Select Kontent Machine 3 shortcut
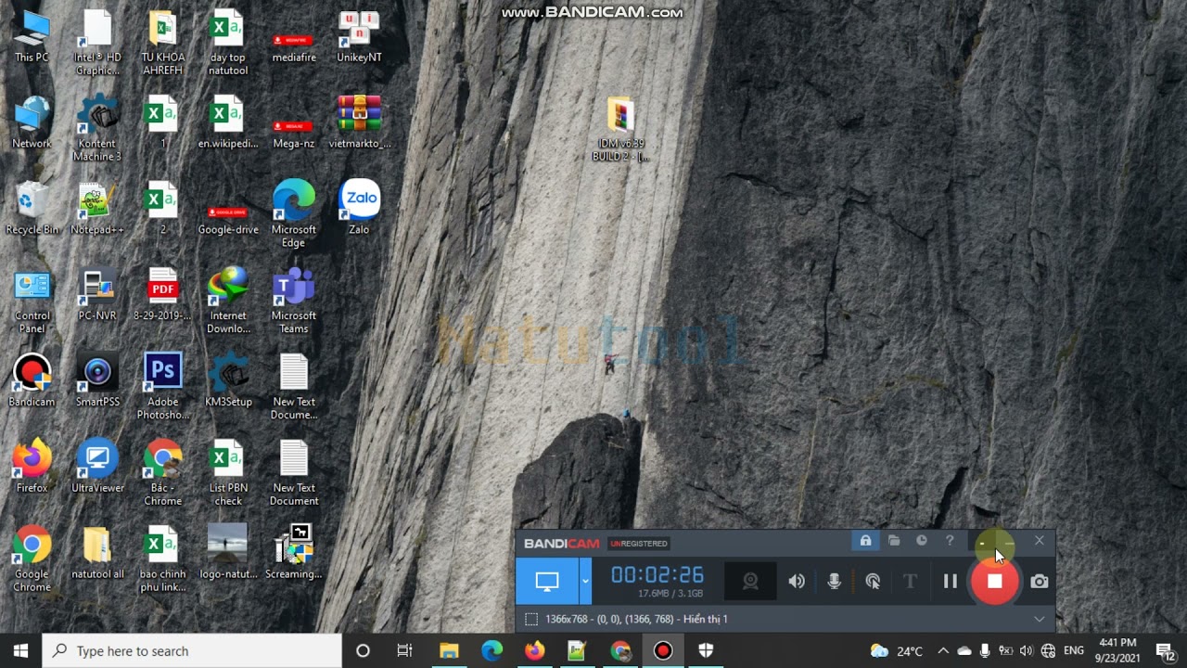This screenshot has height=668, width=1187. (x=97, y=129)
